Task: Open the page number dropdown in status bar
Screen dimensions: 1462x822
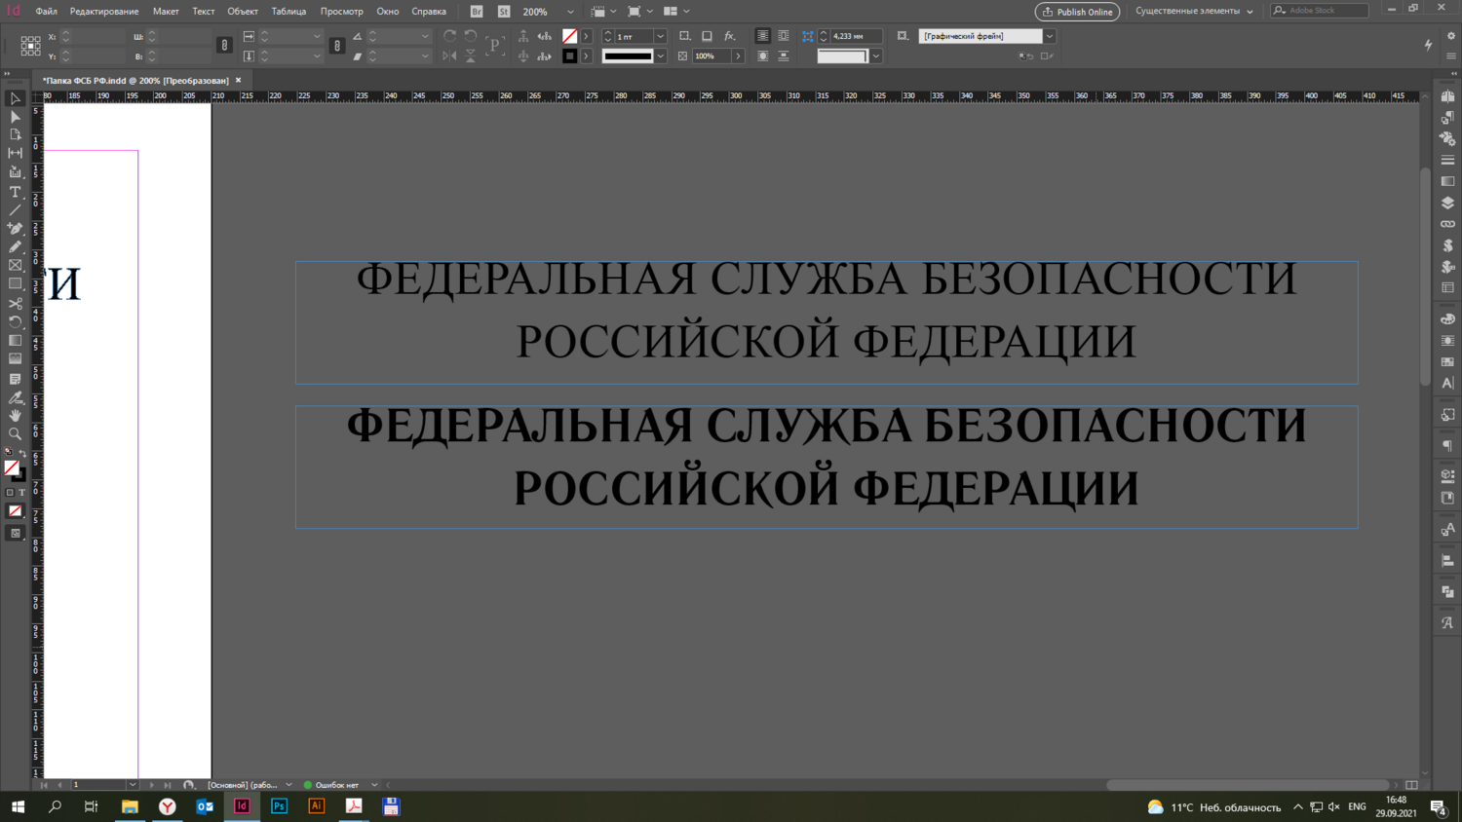Action: pos(133,785)
